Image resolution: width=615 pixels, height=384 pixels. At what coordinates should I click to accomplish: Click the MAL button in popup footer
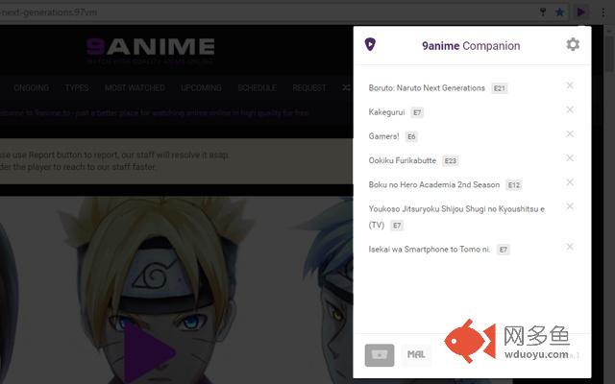coord(416,355)
